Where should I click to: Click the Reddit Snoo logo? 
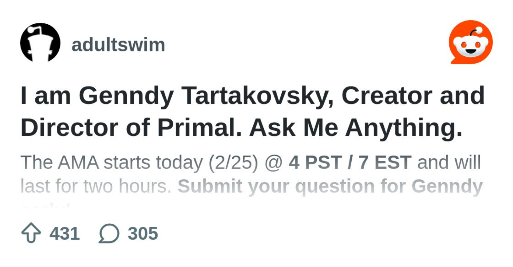click(471, 42)
